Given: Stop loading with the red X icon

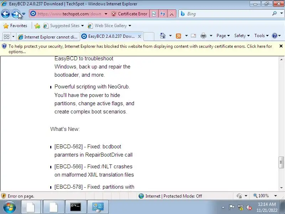Looking at the screenshot, I should pos(172,14).
